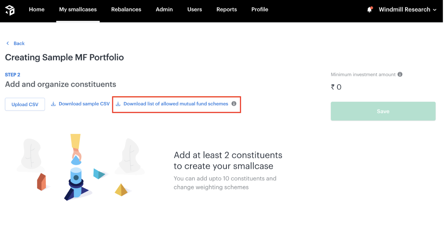
Task: Click the green Save button
Action: pyautogui.click(x=383, y=111)
